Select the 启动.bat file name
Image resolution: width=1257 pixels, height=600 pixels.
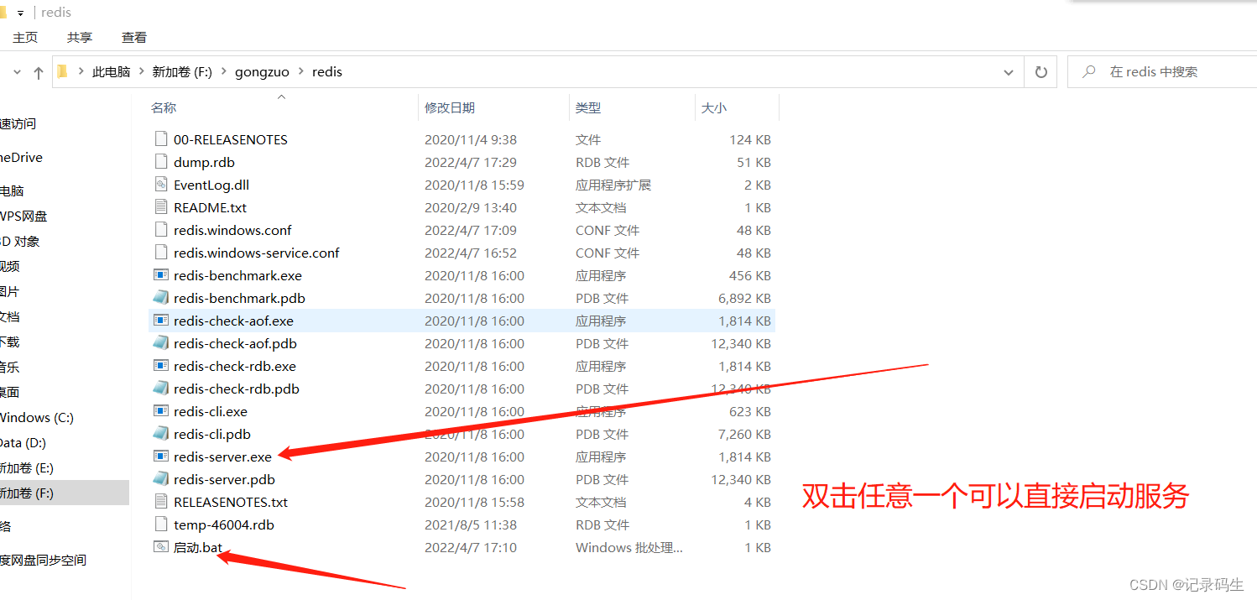click(x=198, y=547)
